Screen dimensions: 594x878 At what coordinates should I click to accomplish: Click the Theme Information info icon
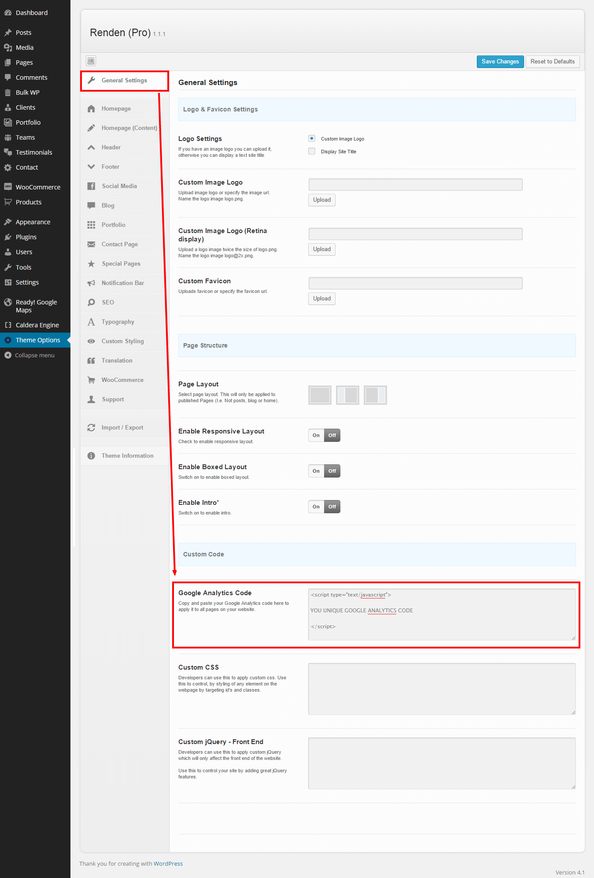point(91,456)
